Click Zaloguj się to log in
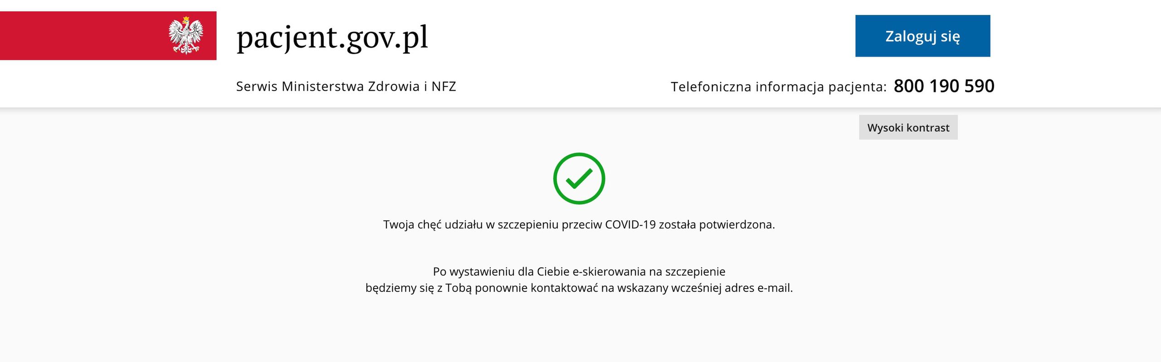 coord(922,35)
